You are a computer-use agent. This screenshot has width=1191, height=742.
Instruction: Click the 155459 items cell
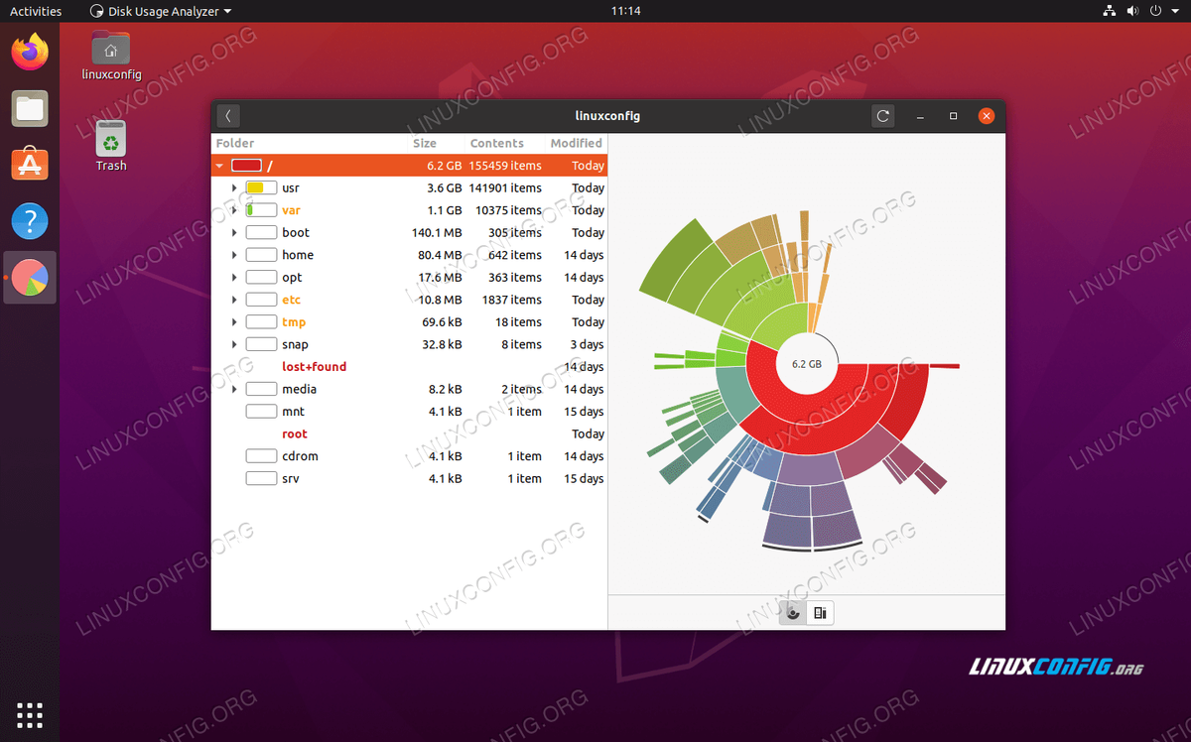click(x=506, y=166)
